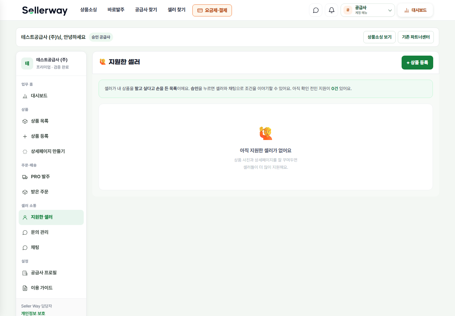Click the orange 대시보드 button in the header

coord(415,10)
